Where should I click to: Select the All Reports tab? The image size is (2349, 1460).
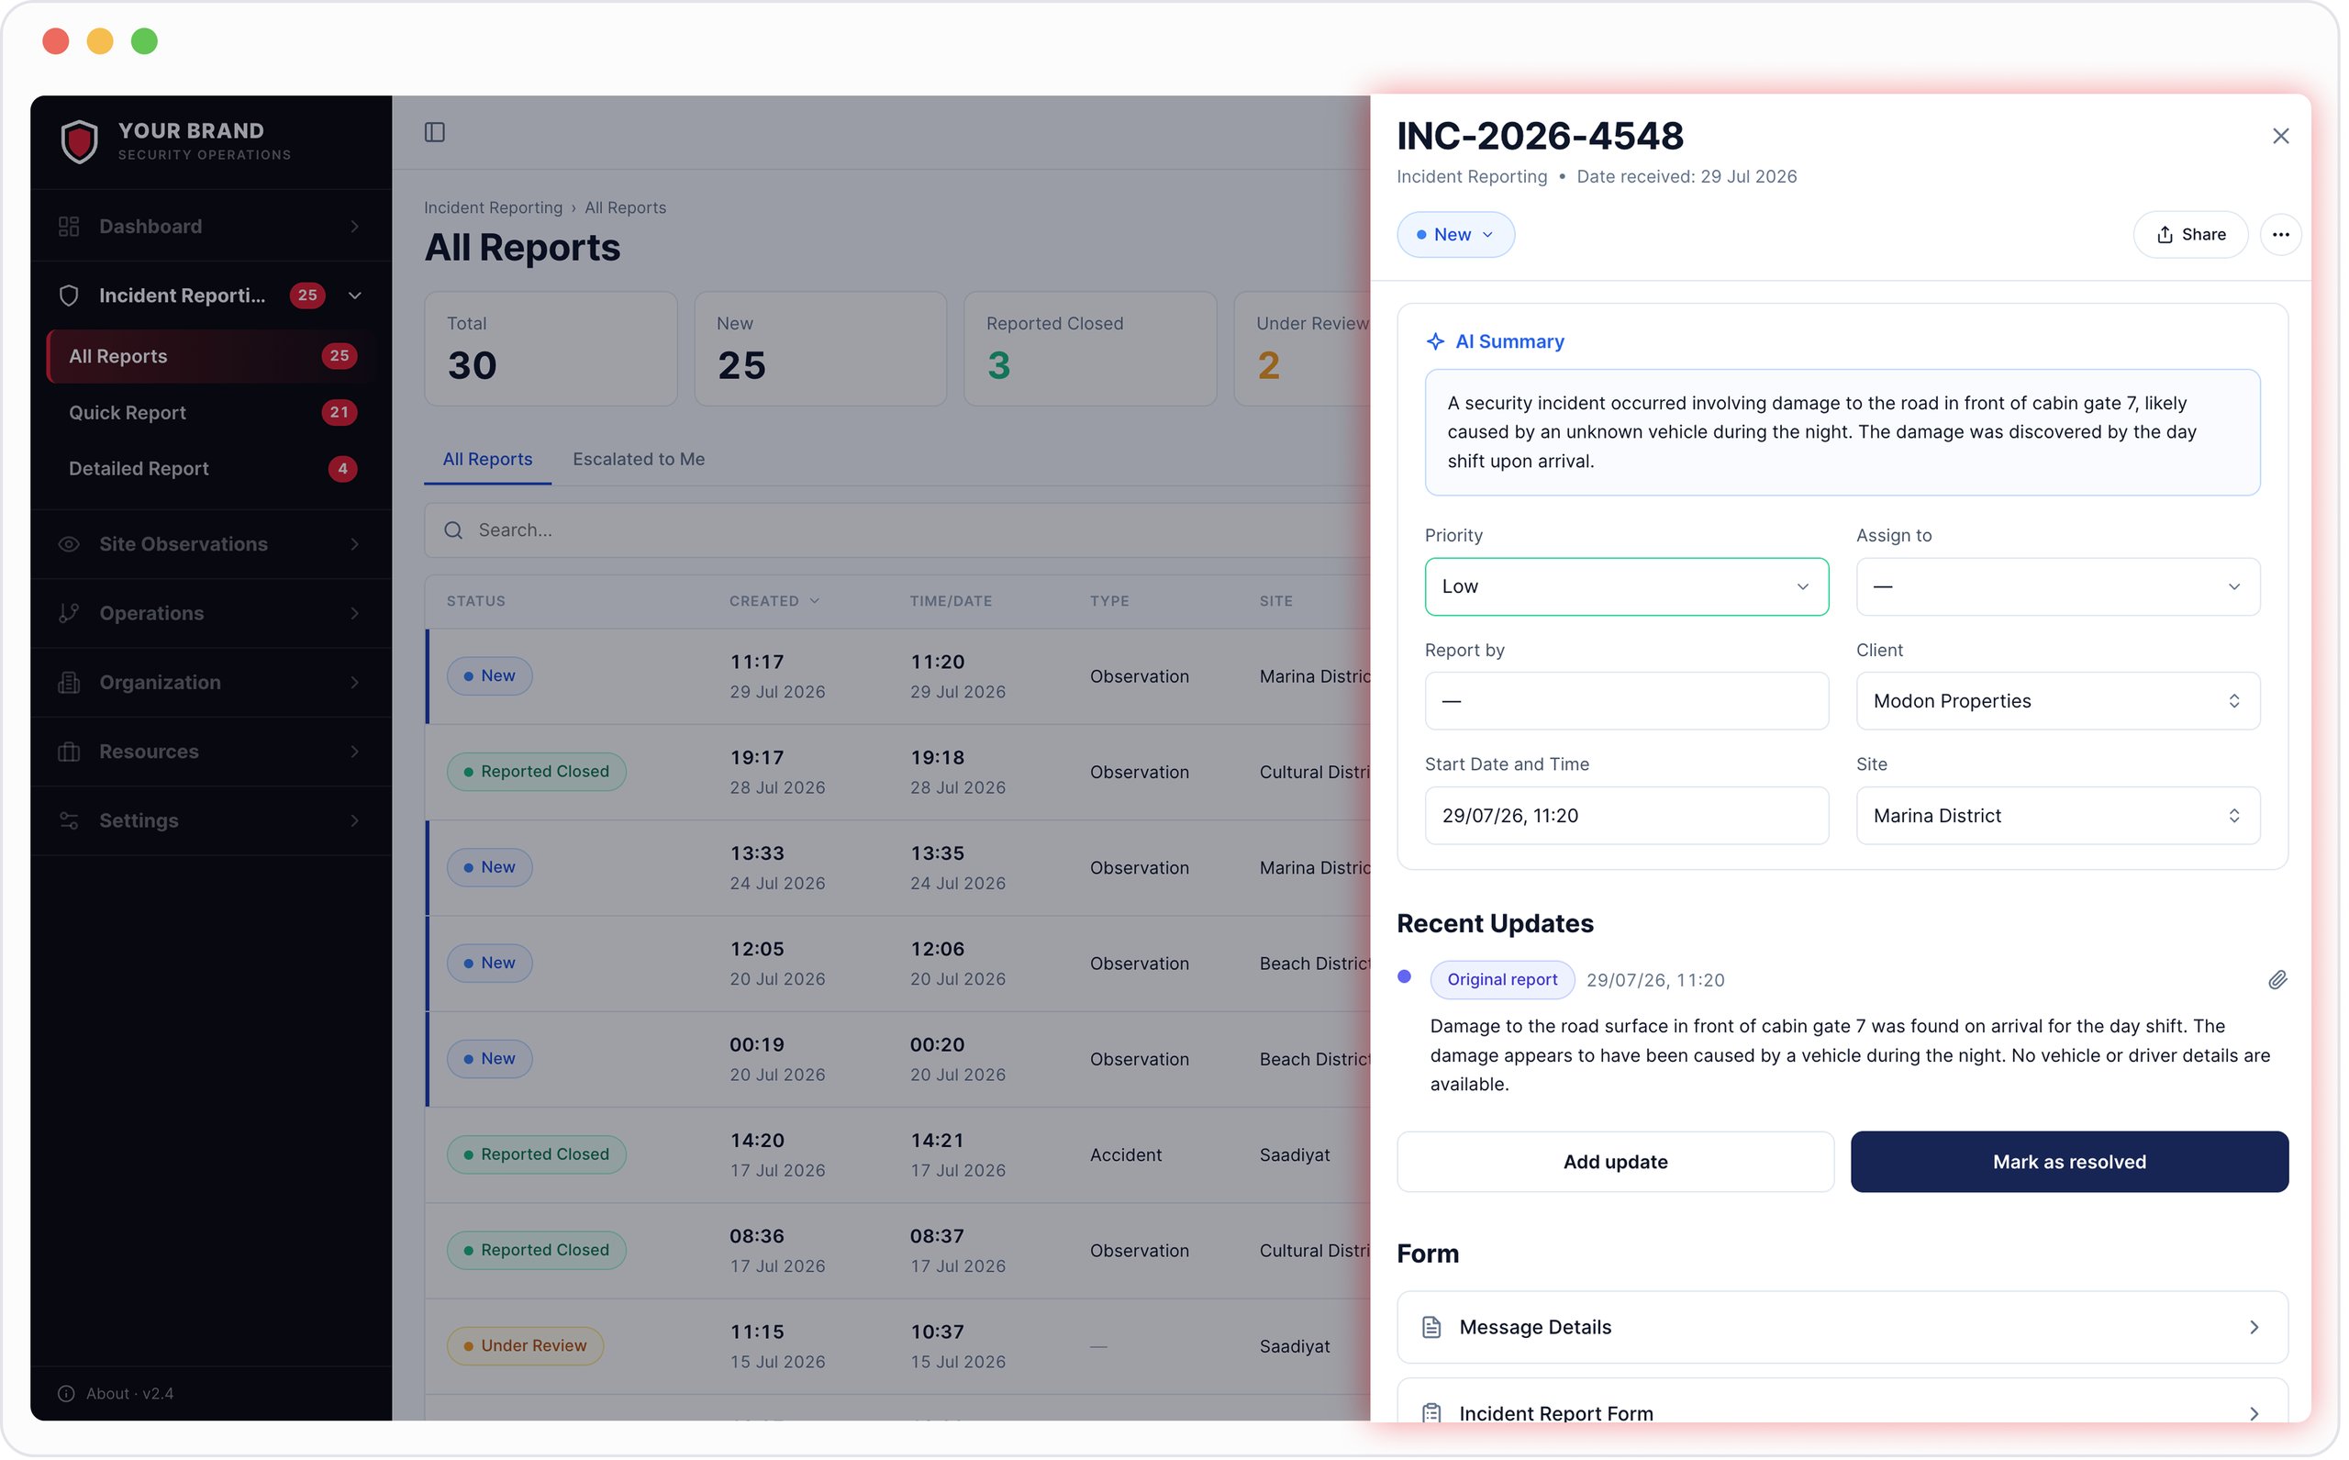[486, 460]
